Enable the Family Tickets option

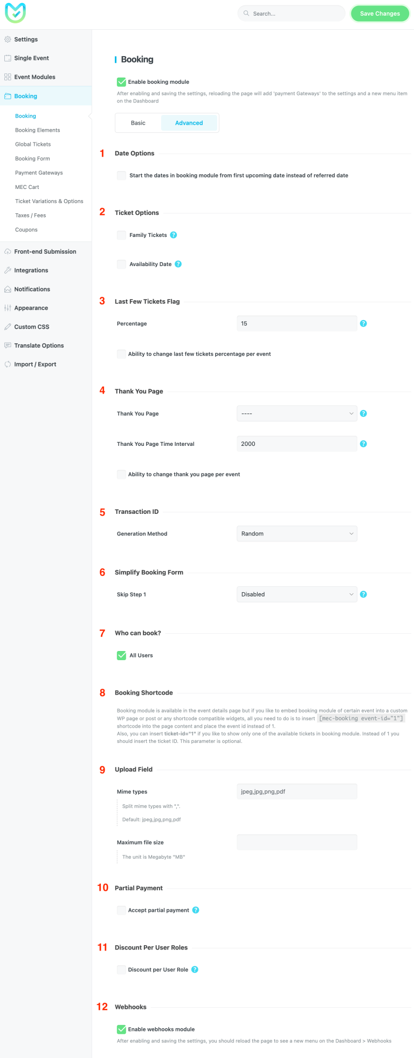click(x=121, y=235)
